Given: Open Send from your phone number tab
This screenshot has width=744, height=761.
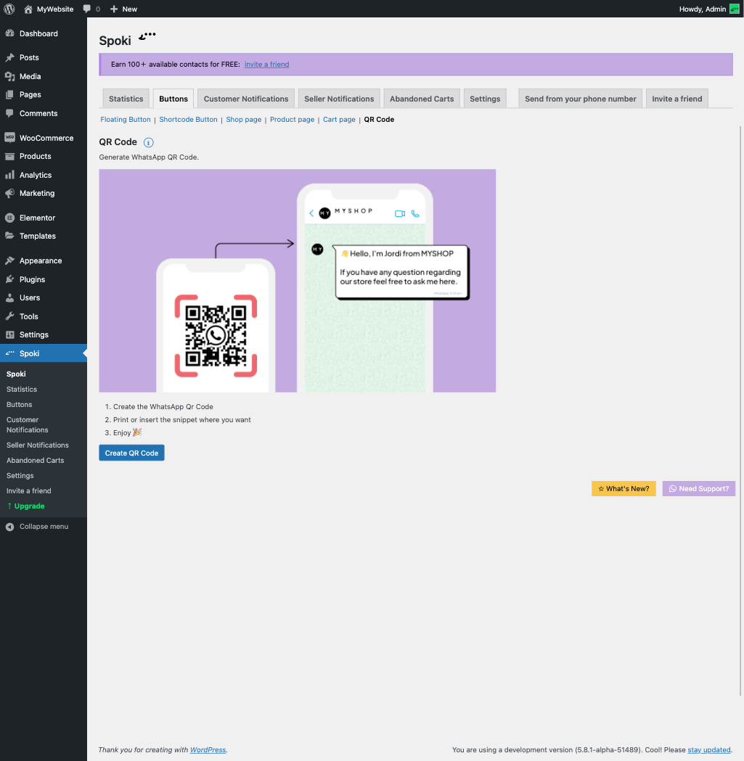Looking at the screenshot, I should pyautogui.click(x=581, y=99).
